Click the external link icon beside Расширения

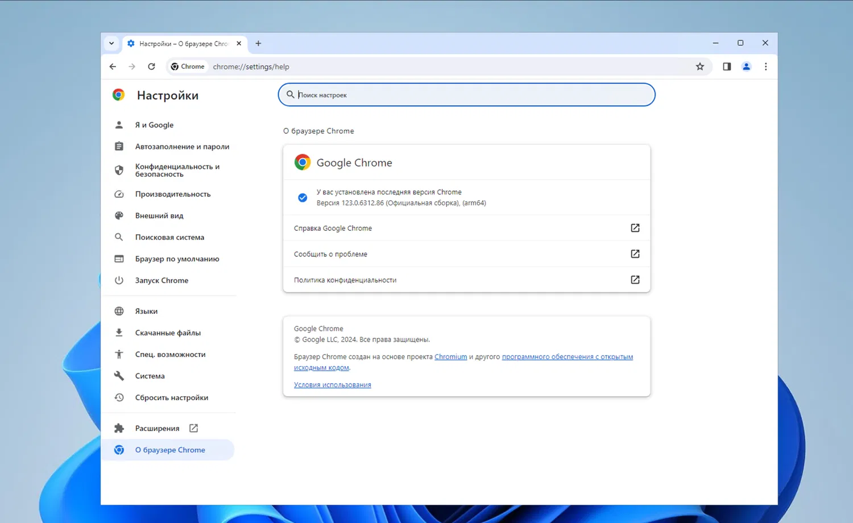point(193,428)
